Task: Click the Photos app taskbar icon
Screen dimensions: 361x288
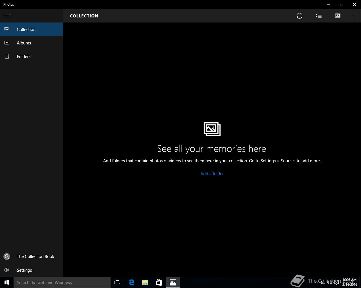Action: tap(173, 282)
